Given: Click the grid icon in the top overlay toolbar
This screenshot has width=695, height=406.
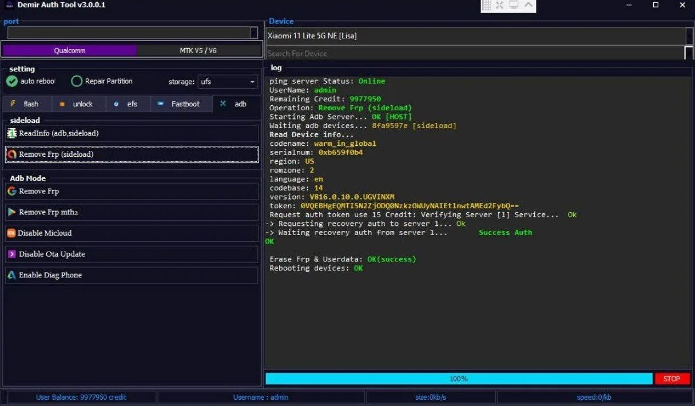Looking at the screenshot, I should point(487,5).
